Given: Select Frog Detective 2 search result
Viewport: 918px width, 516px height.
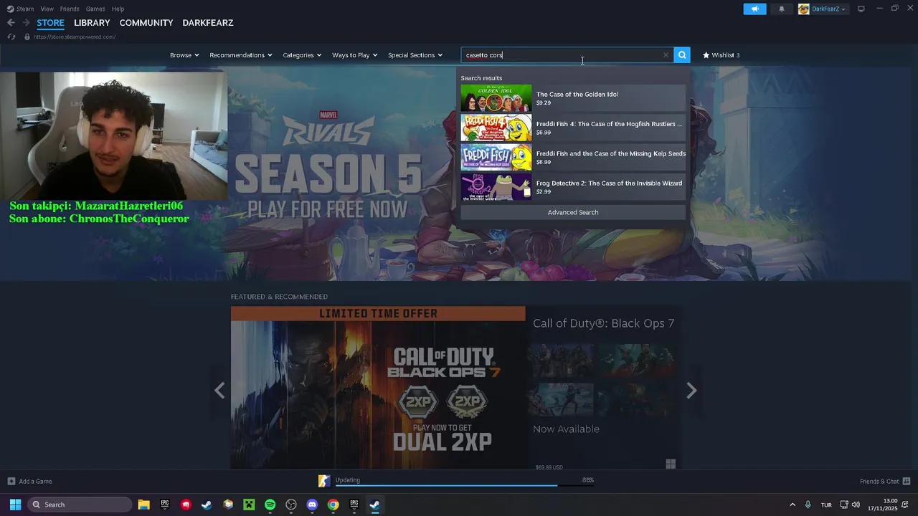Looking at the screenshot, I should coord(573,187).
